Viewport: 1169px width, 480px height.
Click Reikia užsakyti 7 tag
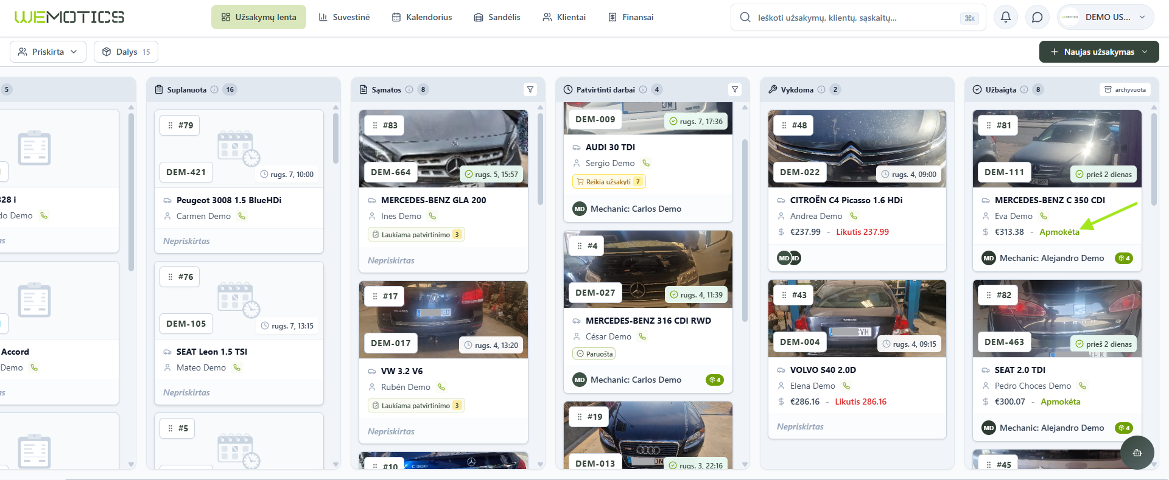coord(609,181)
